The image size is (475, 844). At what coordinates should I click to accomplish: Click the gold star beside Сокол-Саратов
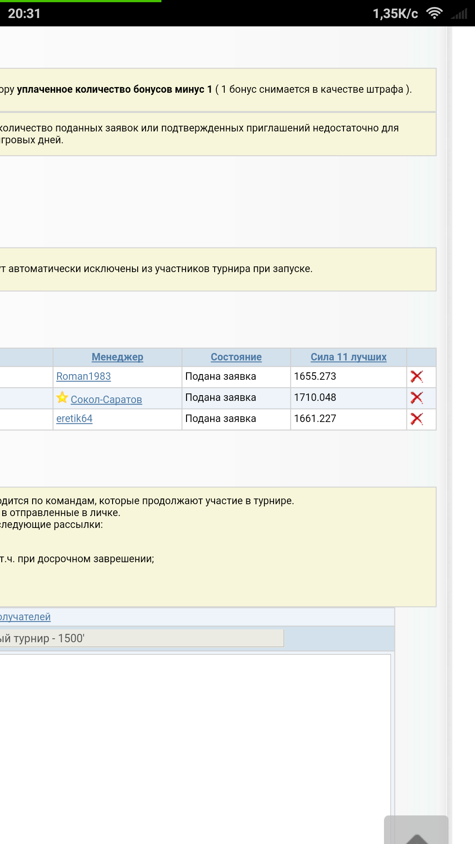coord(62,398)
